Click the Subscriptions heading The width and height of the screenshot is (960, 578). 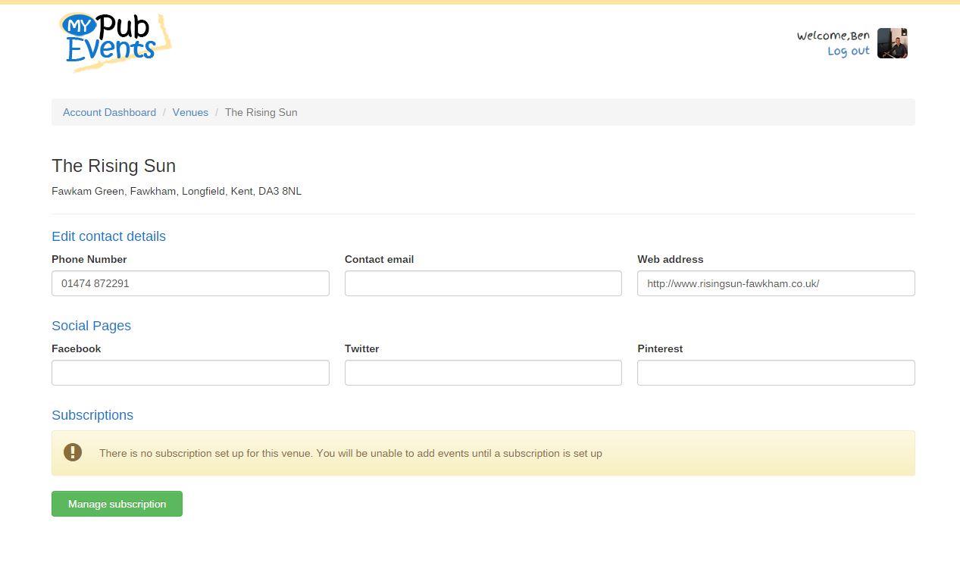[92, 415]
